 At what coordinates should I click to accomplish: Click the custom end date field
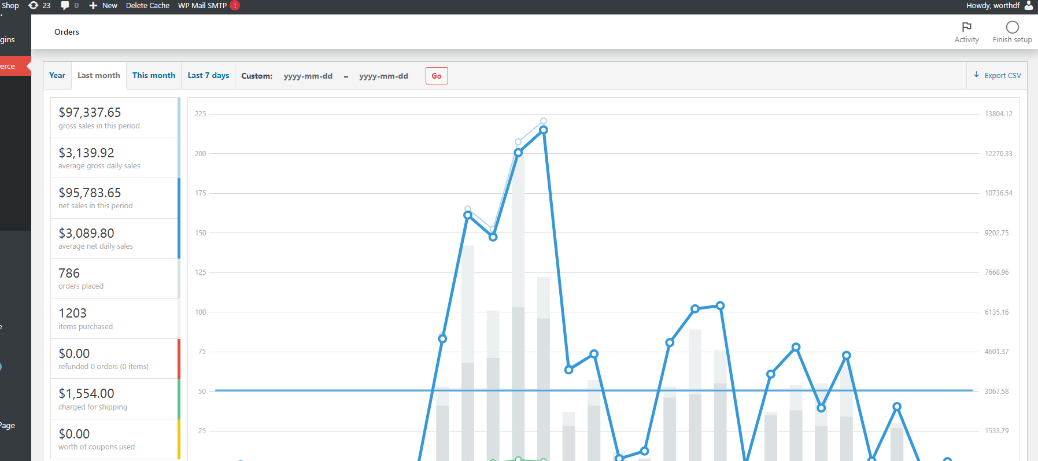tap(384, 76)
